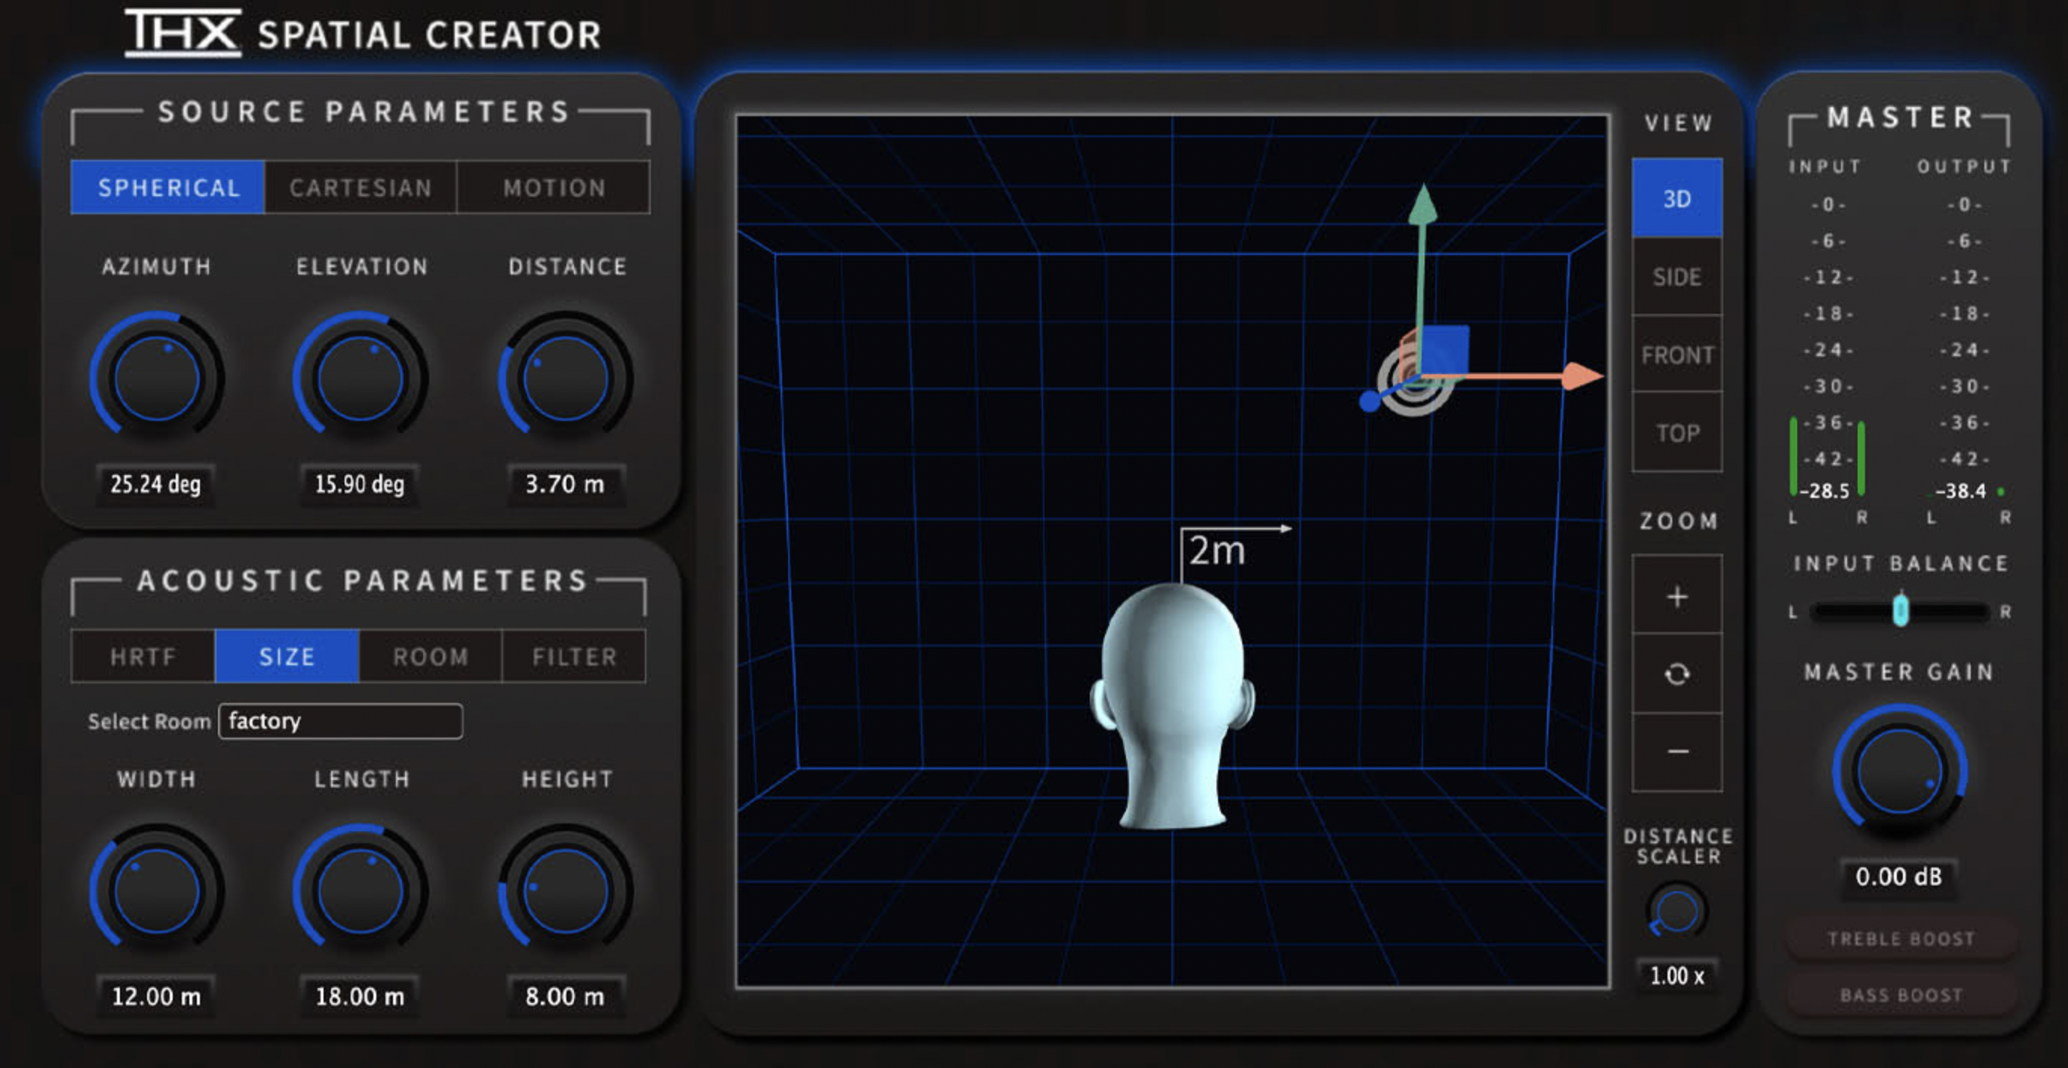The height and width of the screenshot is (1068, 2068).
Task: Adjust the Elevation knob
Action: (x=359, y=376)
